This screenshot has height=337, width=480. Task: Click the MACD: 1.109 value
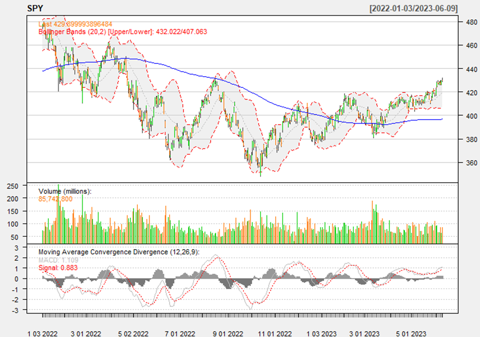tap(58, 260)
